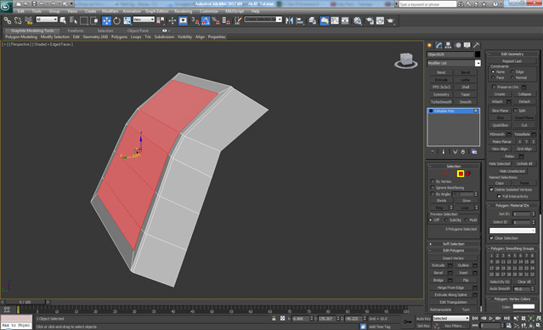
Task: Toggle the Split checkbox
Action: (515, 111)
